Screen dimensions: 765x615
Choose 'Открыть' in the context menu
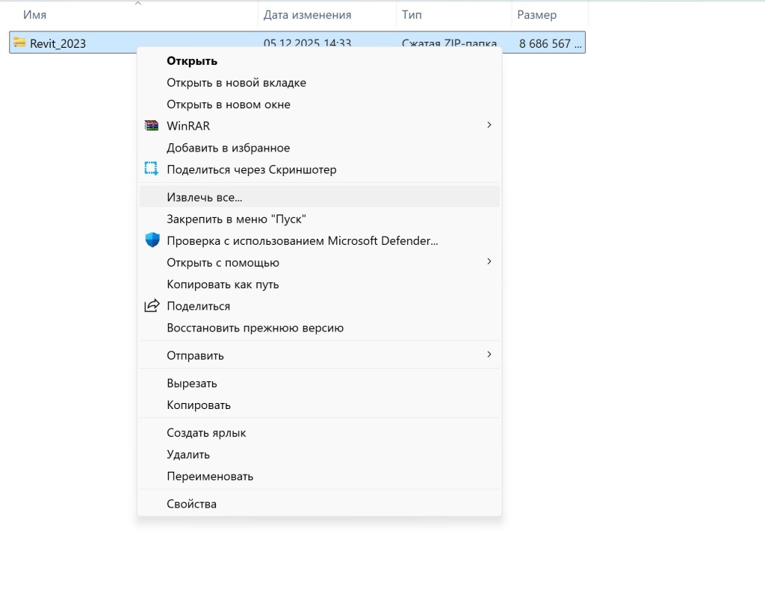(320, 61)
